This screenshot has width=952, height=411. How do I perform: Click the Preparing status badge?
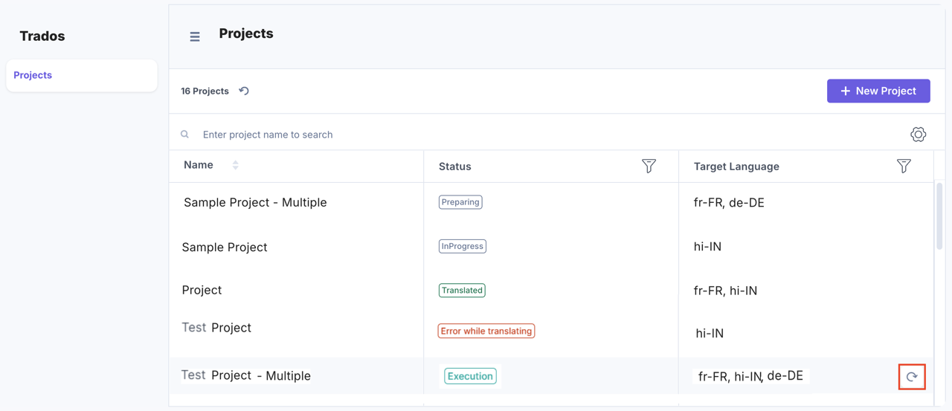pos(460,202)
